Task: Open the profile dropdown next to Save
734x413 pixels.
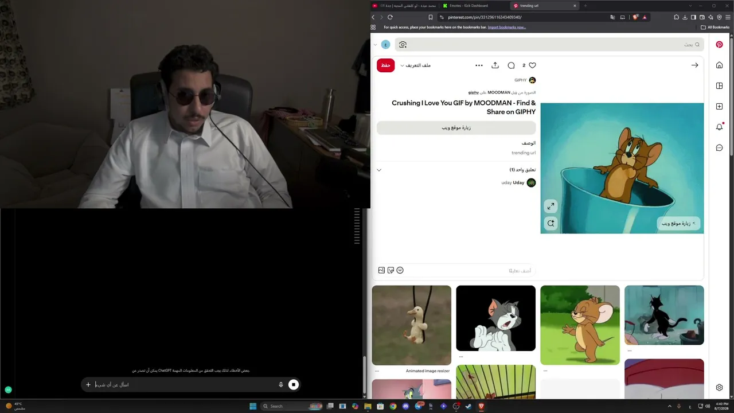Action: tap(416, 65)
